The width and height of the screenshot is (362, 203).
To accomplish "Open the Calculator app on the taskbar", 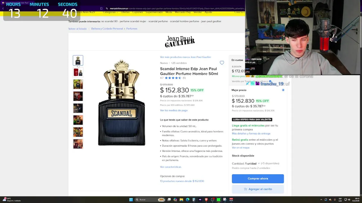I will pos(194,200).
